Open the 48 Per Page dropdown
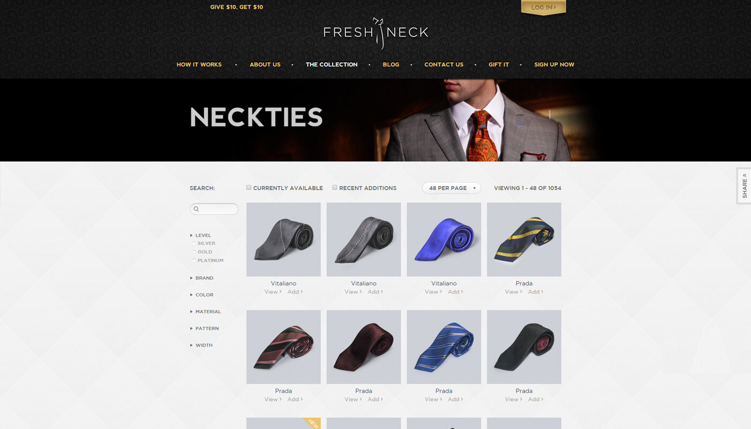The image size is (751, 429). 452,188
